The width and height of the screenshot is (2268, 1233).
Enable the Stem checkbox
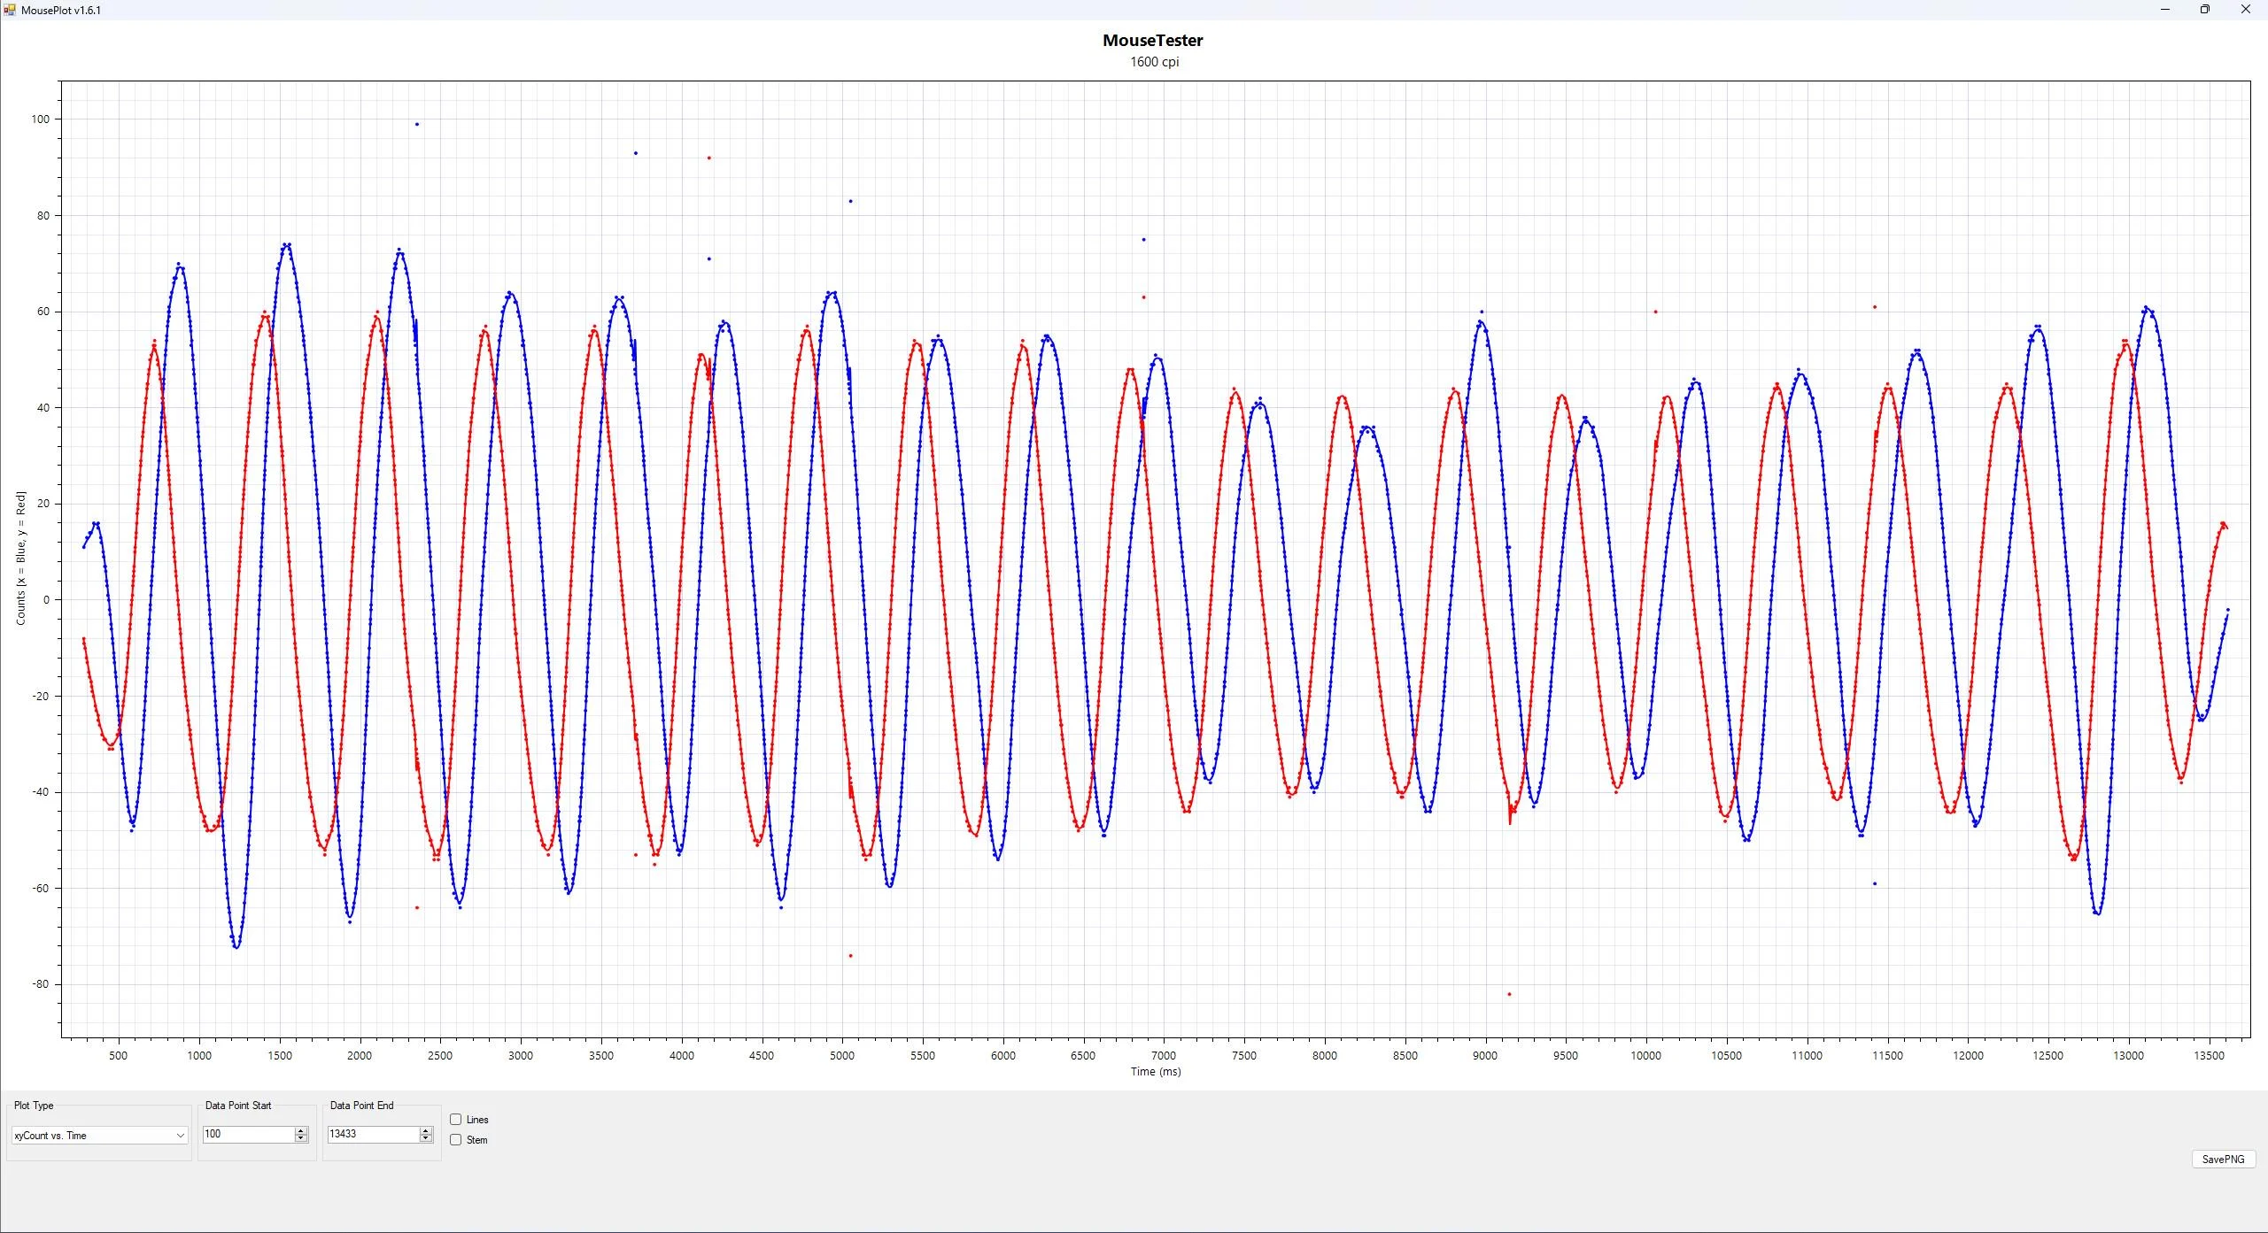coord(456,1140)
